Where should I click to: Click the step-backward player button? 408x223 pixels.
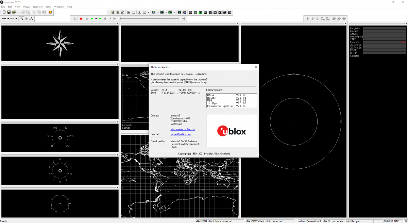point(105,18)
